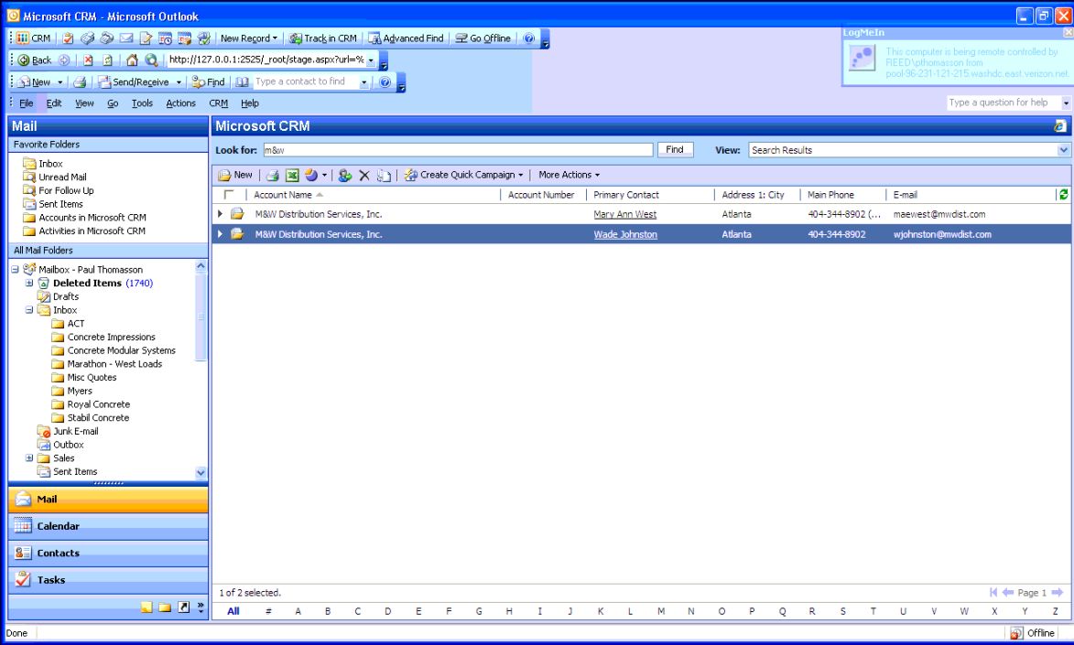Open the Edit menu
This screenshot has width=1074, height=645.
tap(54, 103)
